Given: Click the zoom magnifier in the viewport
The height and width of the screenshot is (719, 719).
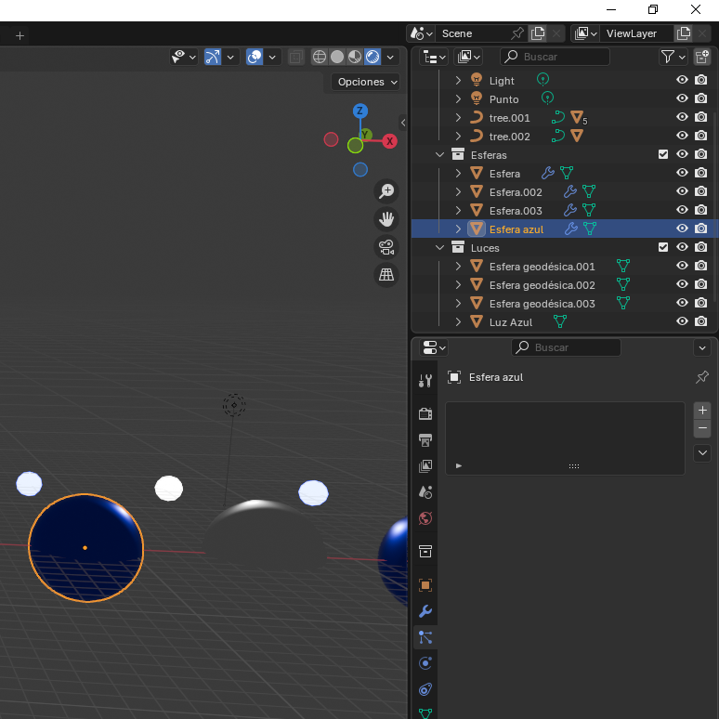Looking at the screenshot, I should (x=386, y=191).
